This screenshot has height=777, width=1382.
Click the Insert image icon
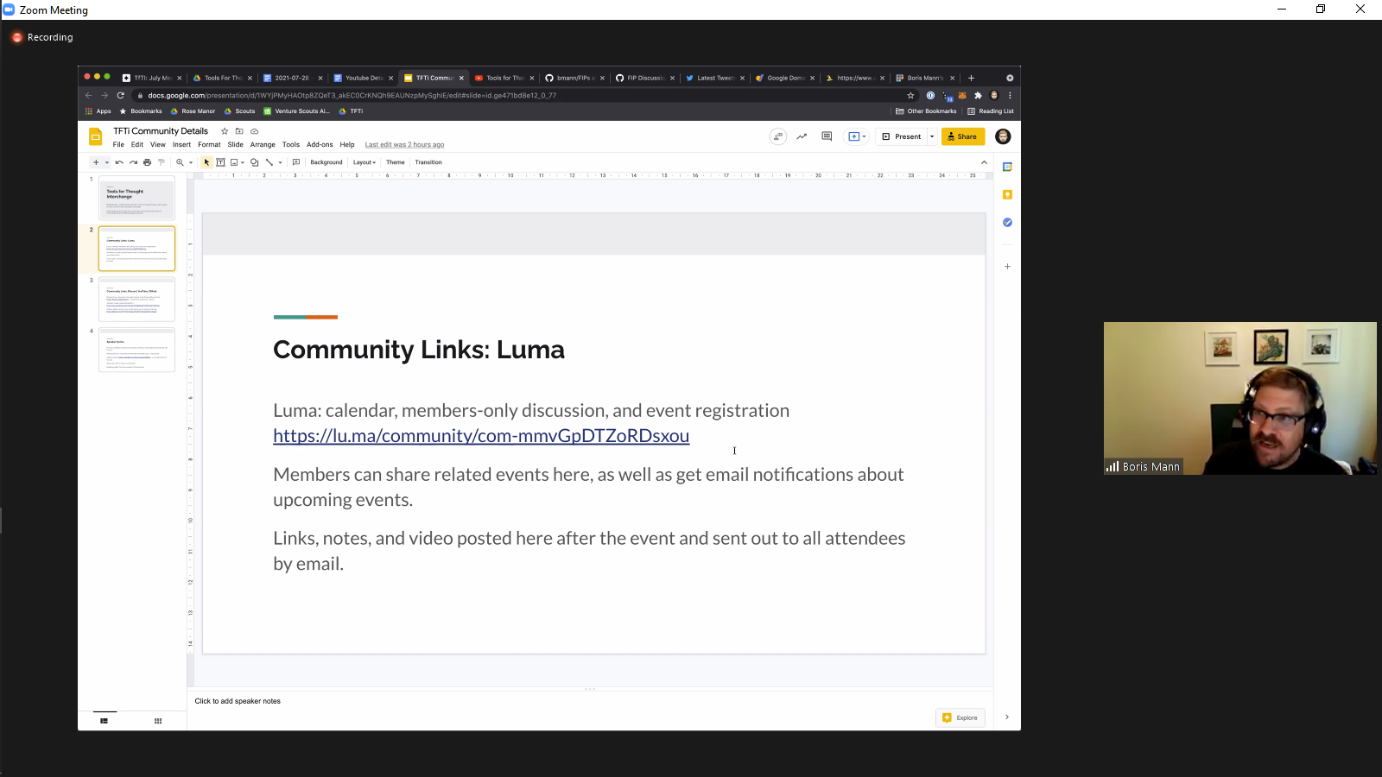(x=233, y=162)
